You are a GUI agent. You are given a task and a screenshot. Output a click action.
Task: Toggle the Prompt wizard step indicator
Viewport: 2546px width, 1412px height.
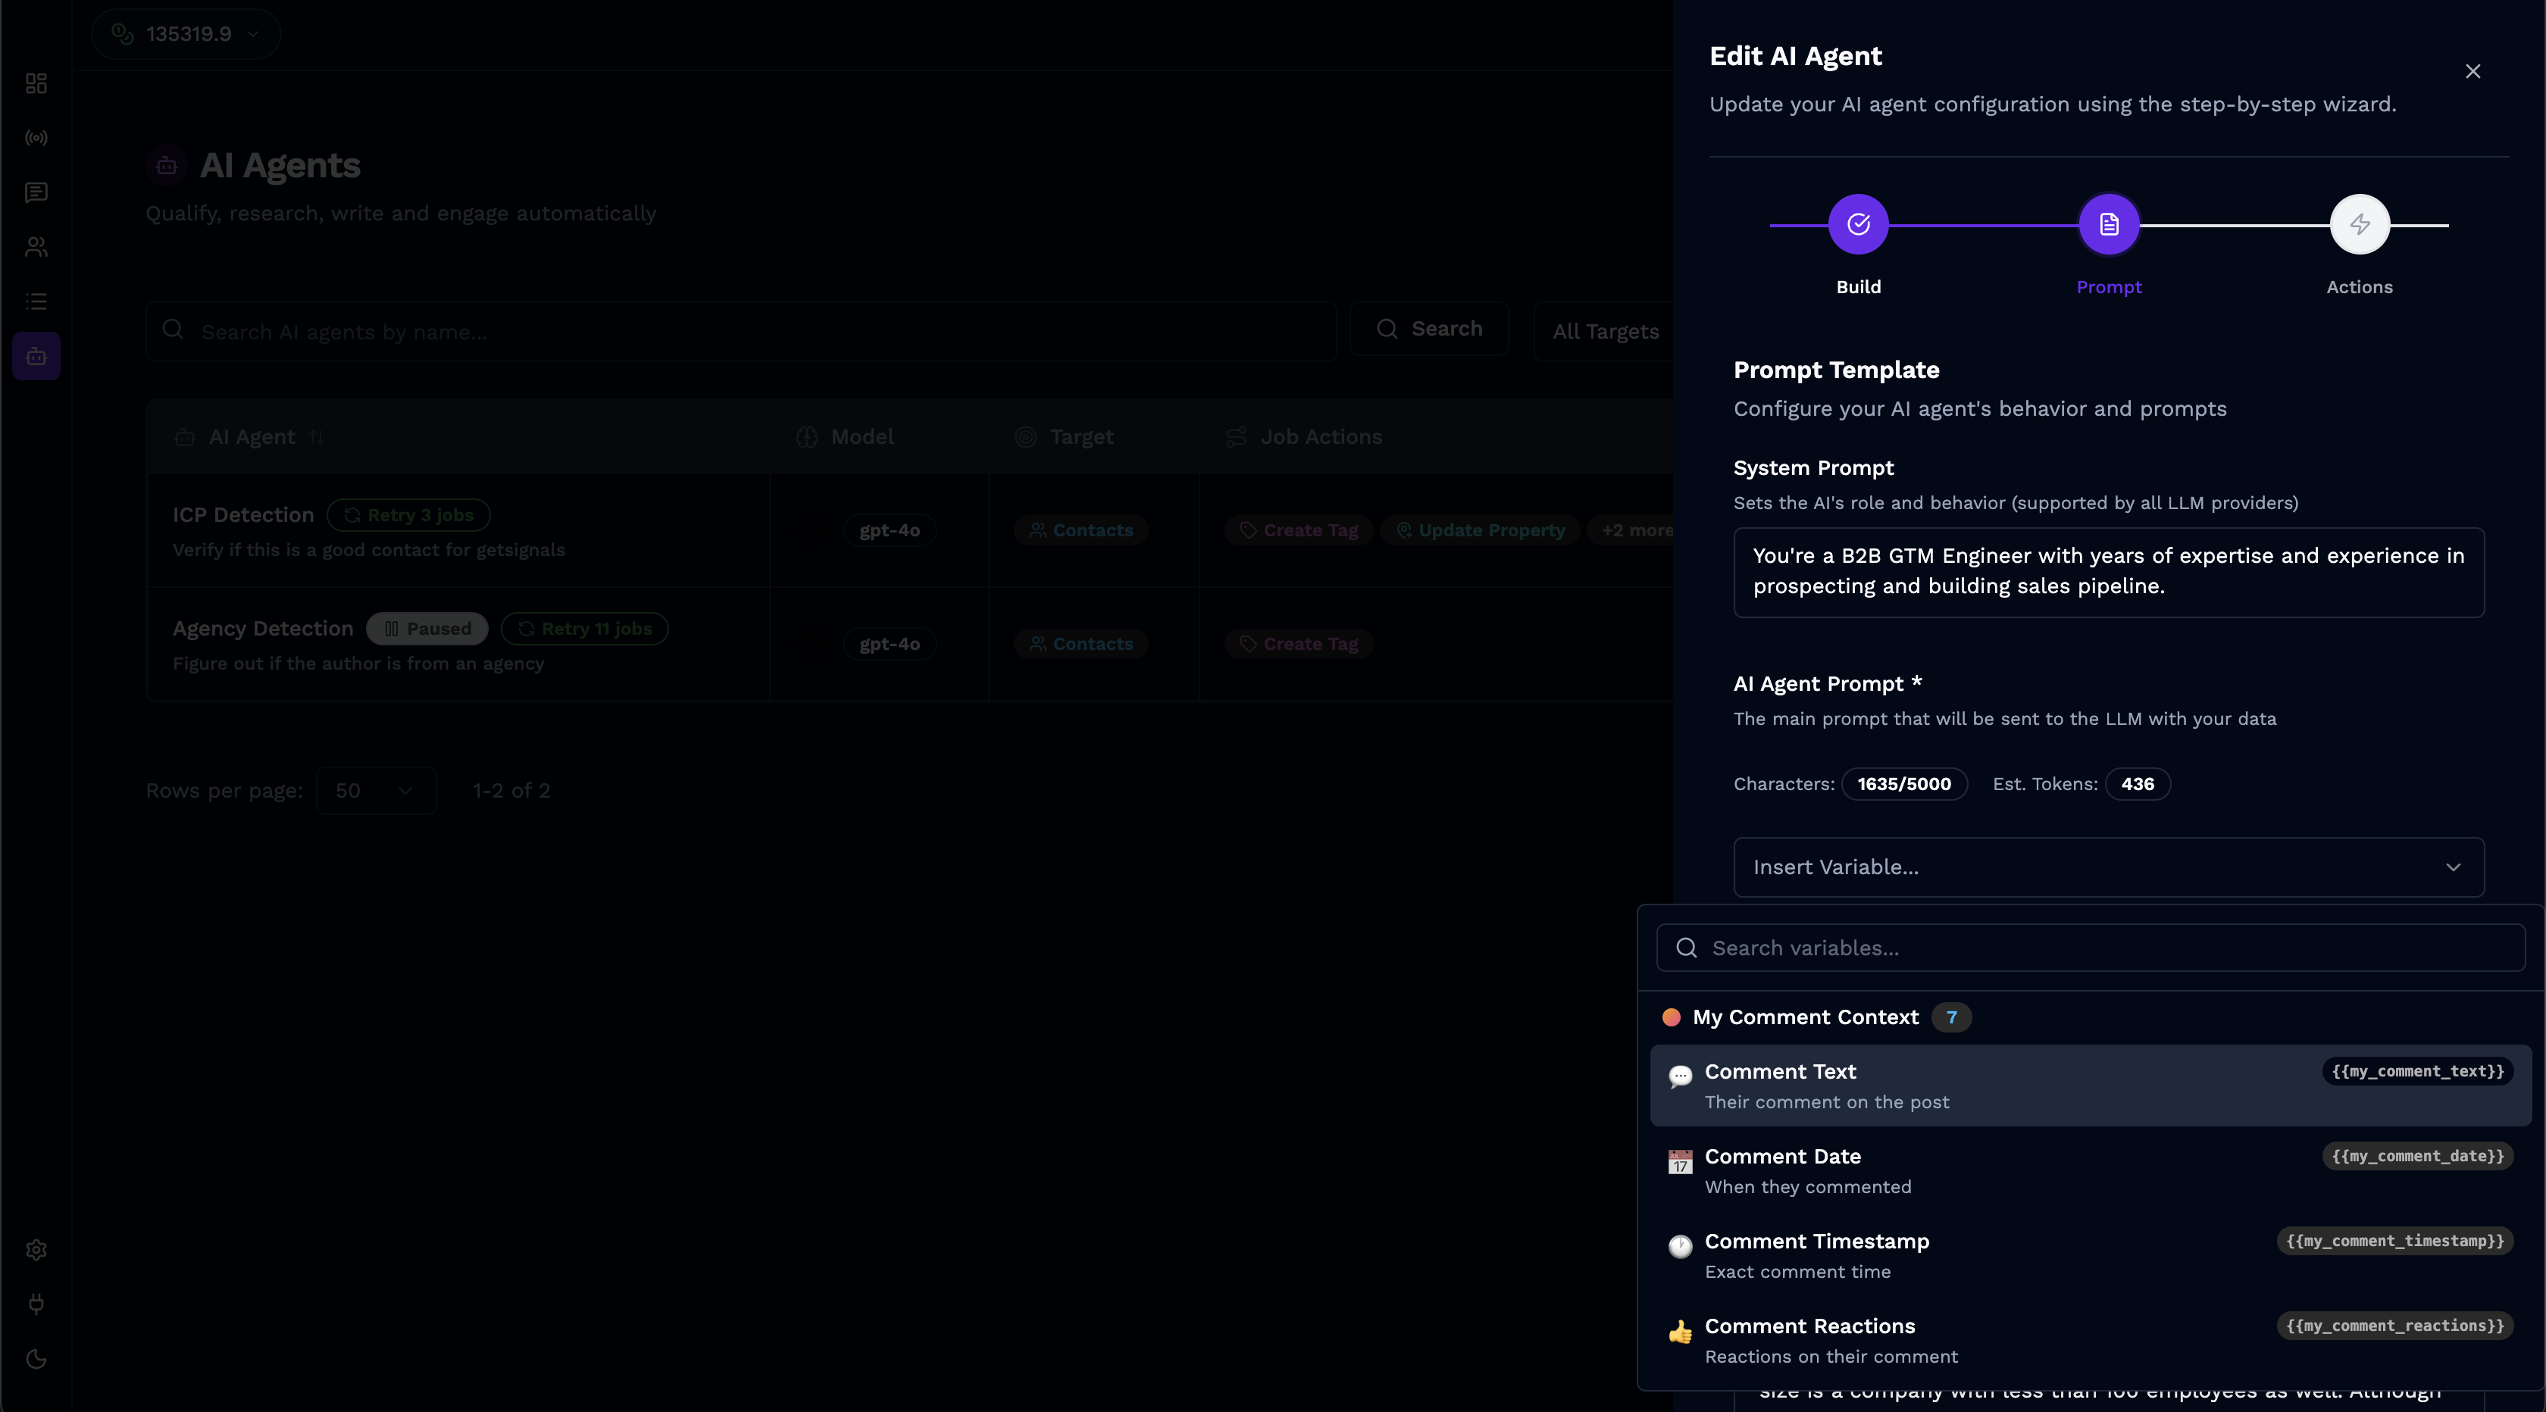tap(2108, 223)
